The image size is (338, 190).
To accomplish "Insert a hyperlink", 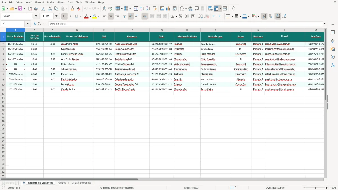I will (x=190, y=9).
